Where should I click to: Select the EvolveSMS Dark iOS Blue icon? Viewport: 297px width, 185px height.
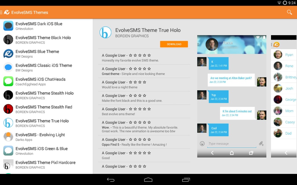pos(8,26)
